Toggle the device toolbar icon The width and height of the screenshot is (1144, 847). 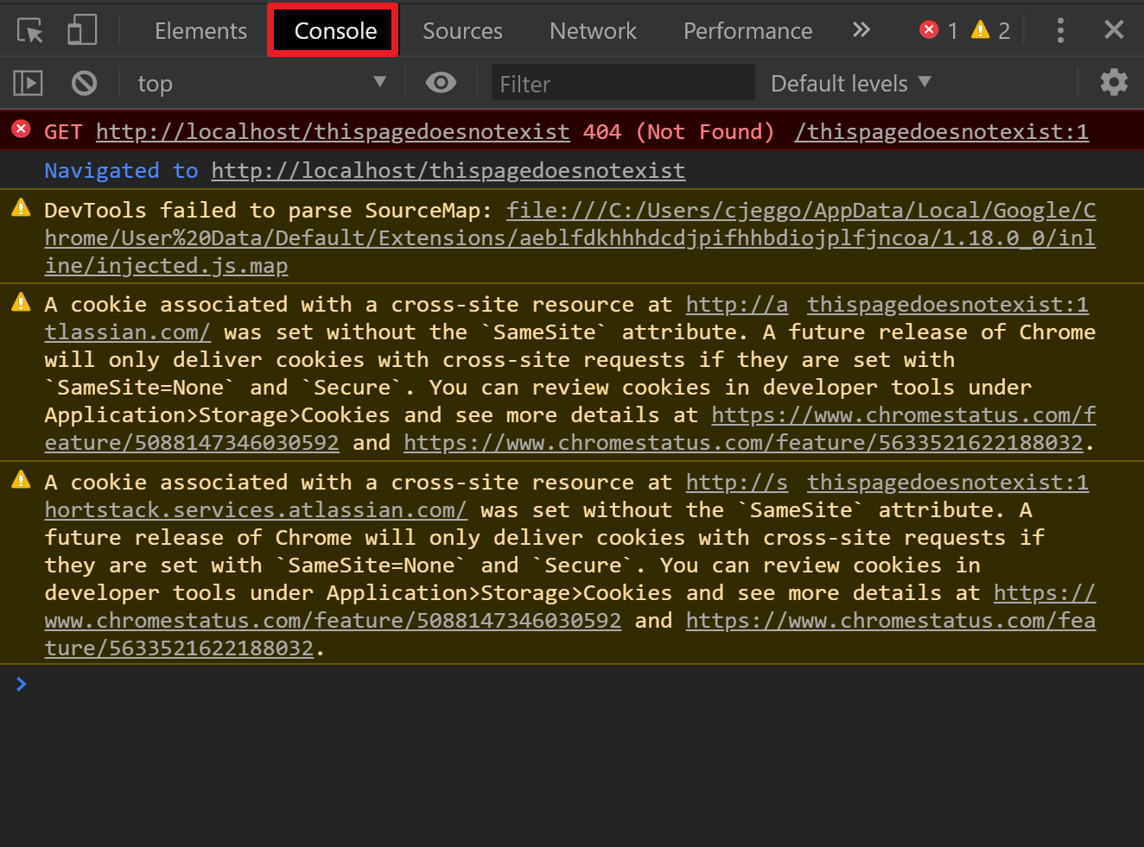point(82,30)
